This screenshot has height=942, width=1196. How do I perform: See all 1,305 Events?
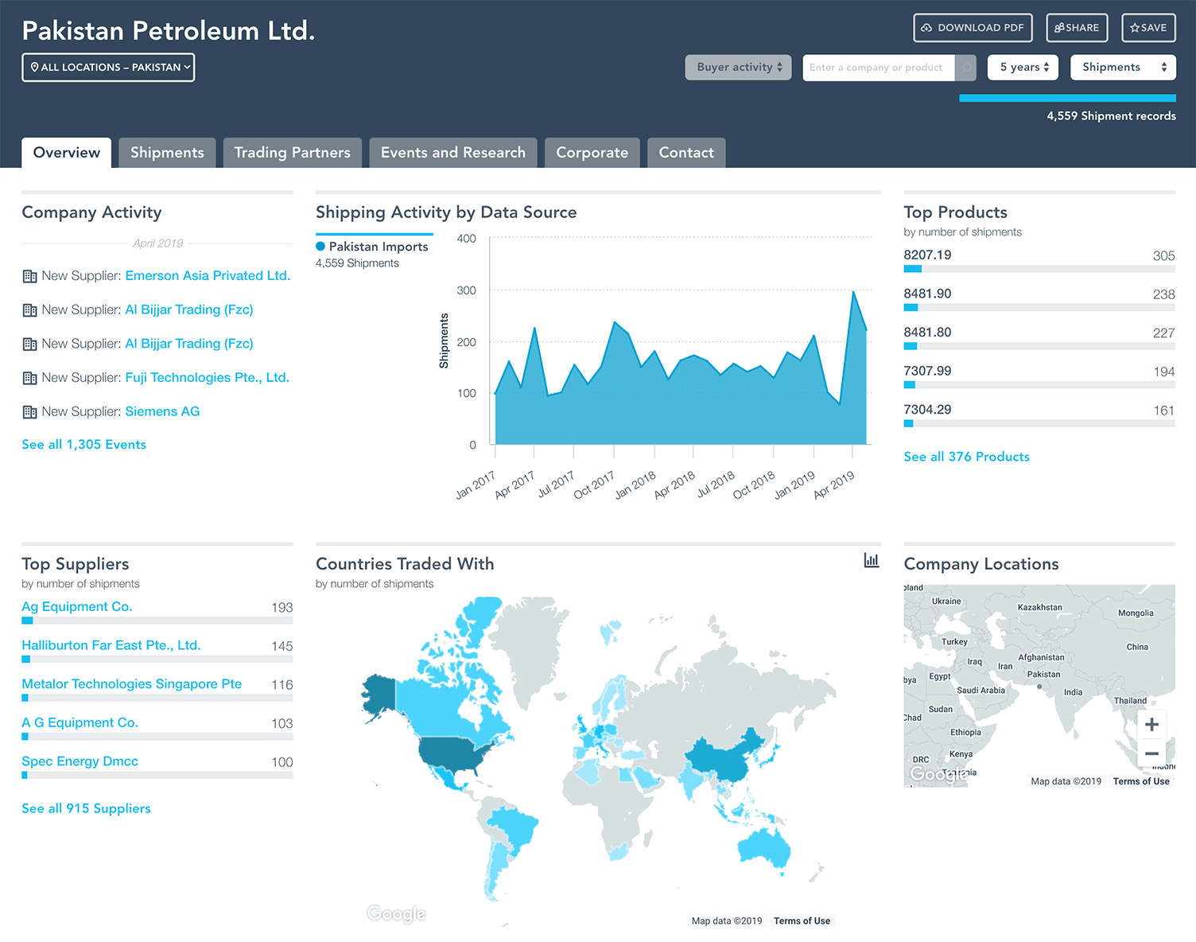point(83,445)
